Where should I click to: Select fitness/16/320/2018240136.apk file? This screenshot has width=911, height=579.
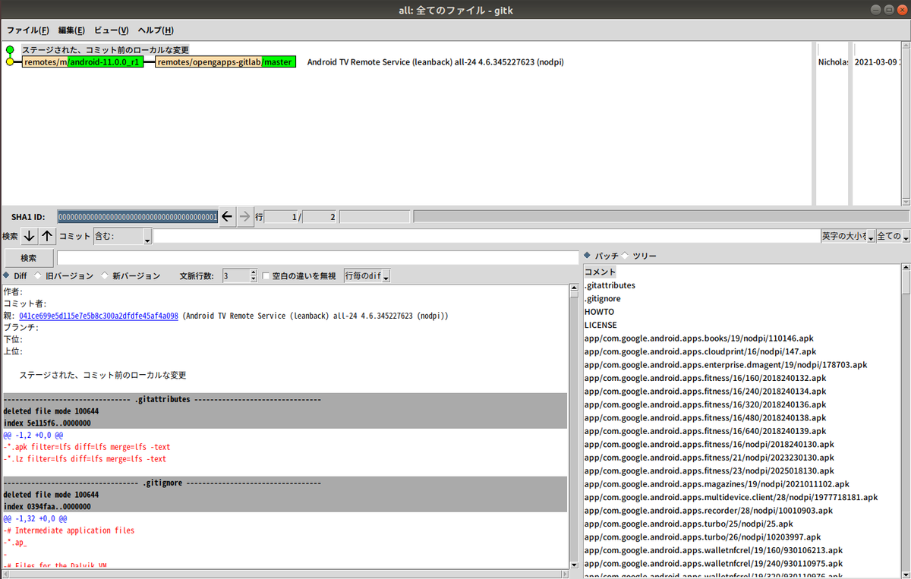[x=705, y=404]
